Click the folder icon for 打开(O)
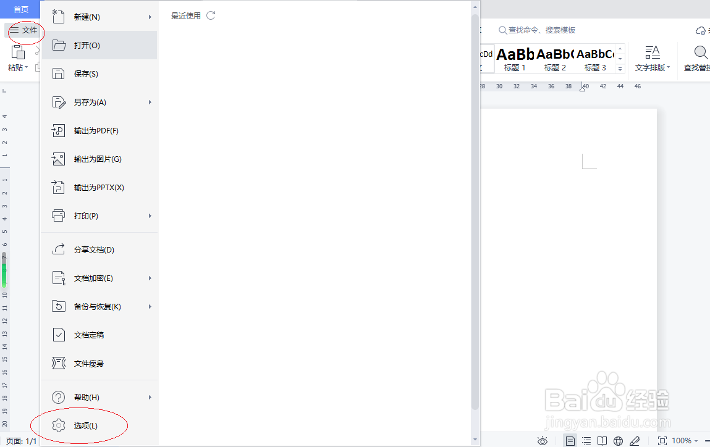The image size is (710, 447). tap(59, 45)
